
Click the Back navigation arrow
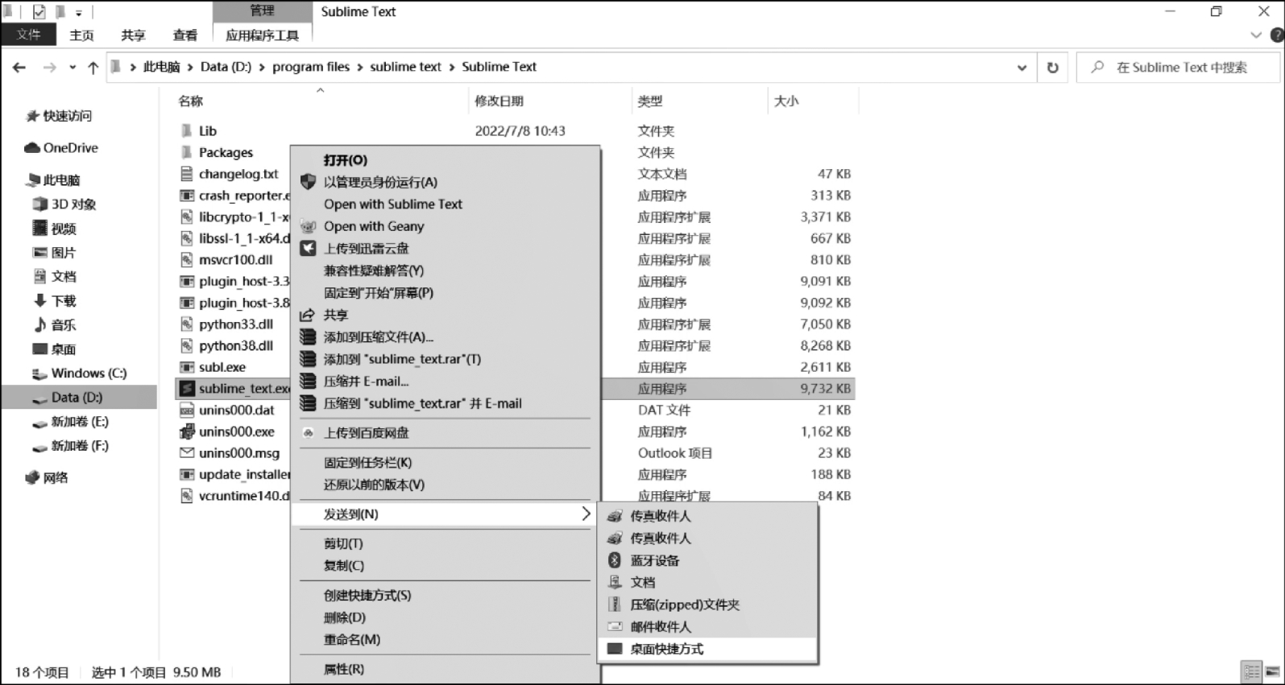click(x=19, y=68)
